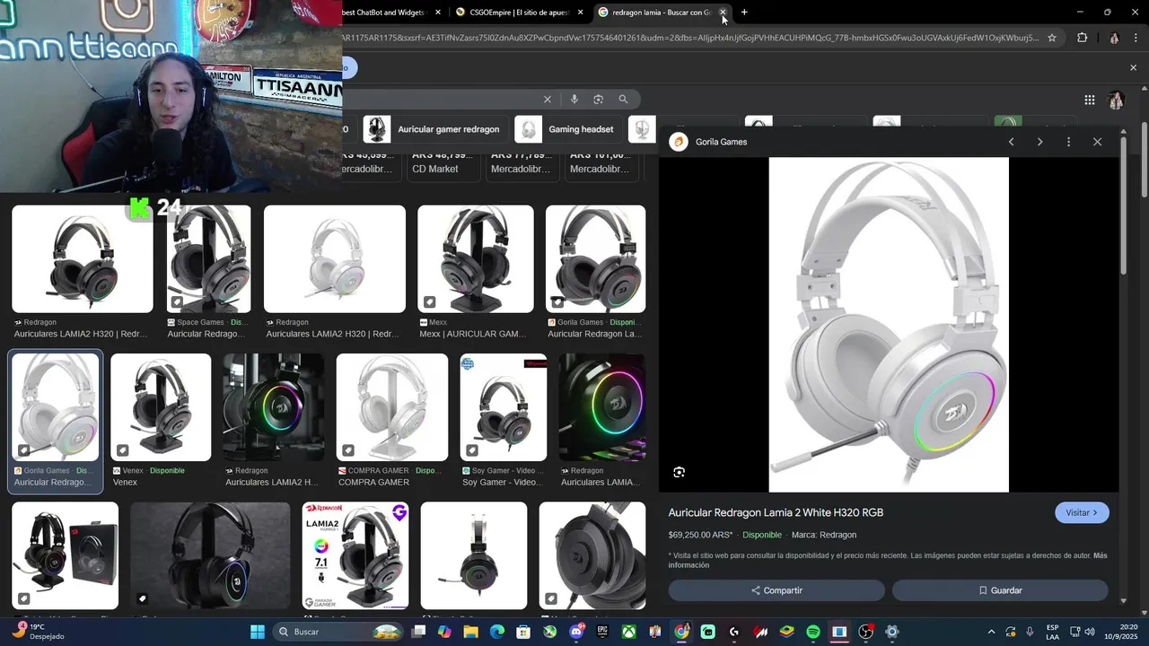Filter by Gaming headset chip
Image resolution: width=1149 pixels, height=646 pixels.
pos(568,129)
